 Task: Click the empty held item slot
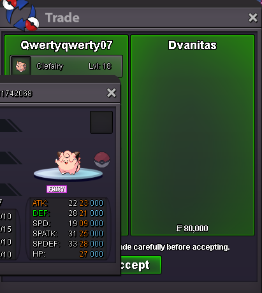tap(101, 122)
